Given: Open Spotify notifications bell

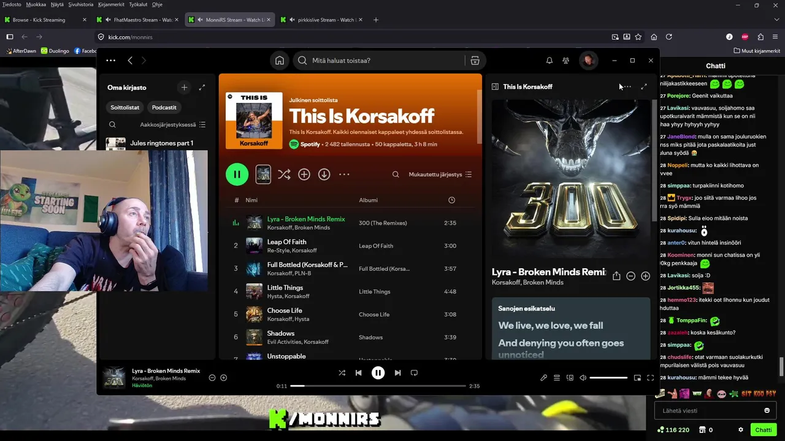Looking at the screenshot, I should [x=549, y=61].
